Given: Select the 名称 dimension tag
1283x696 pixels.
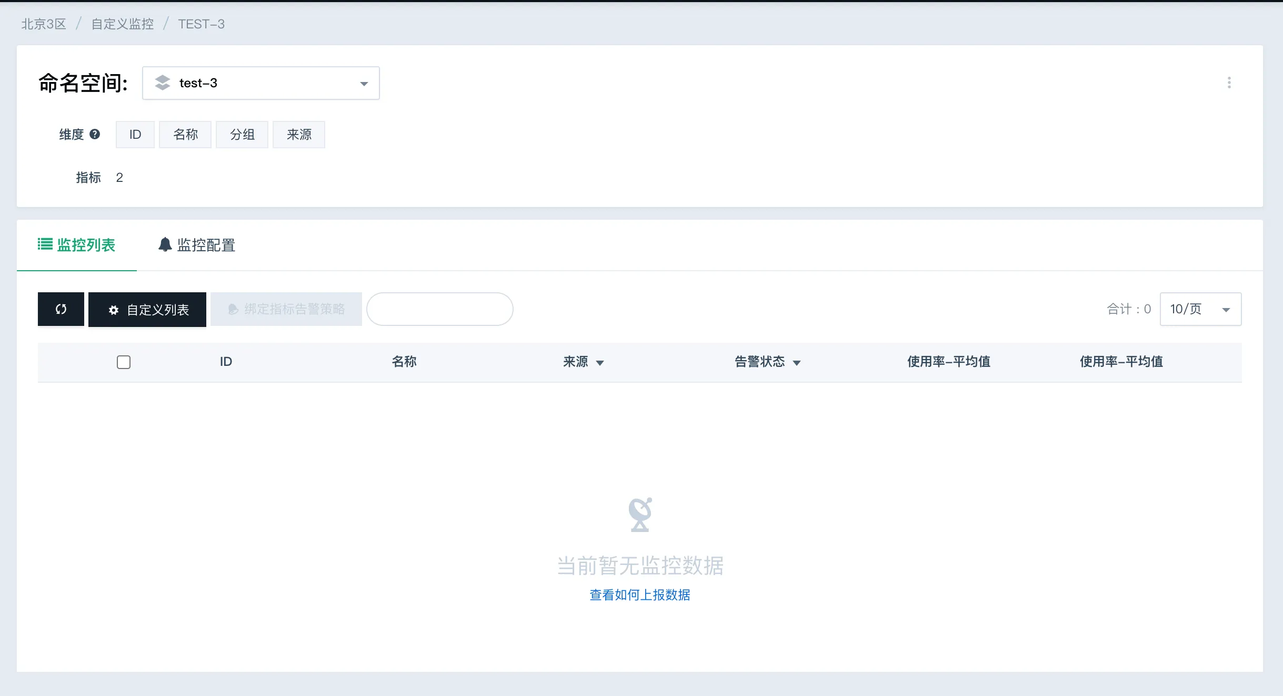Looking at the screenshot, I should (x=185, y=135).
